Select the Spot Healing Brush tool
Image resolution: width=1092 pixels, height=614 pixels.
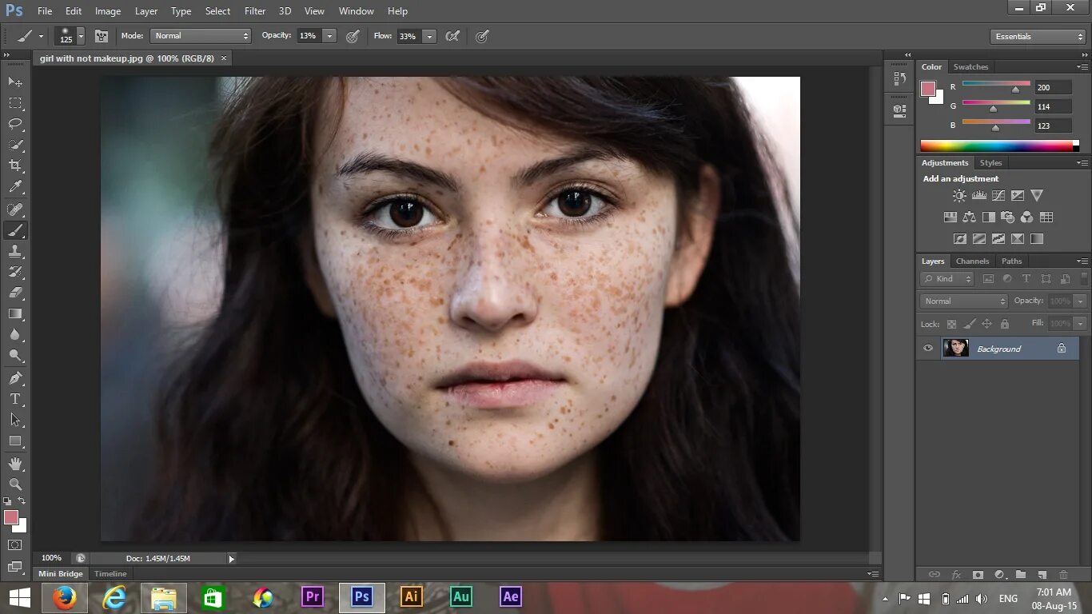[x=15, y=209]
